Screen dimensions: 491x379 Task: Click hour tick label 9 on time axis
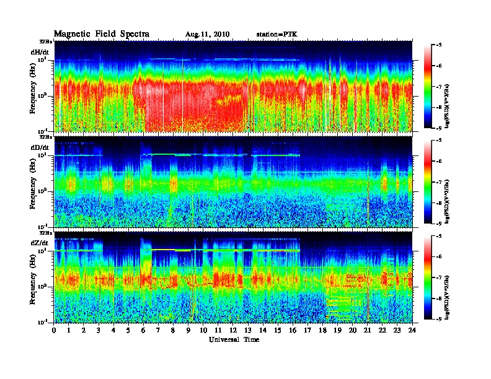click(188, 330)
